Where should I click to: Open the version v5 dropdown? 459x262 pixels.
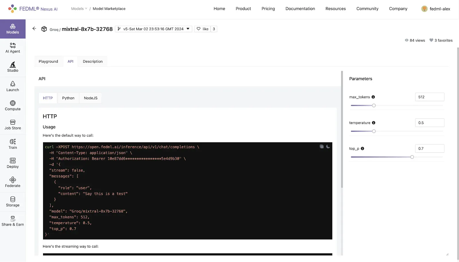153,29
